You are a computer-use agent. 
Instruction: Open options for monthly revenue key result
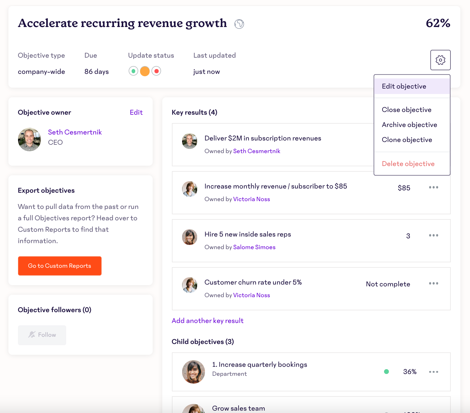tap(434, 187)
